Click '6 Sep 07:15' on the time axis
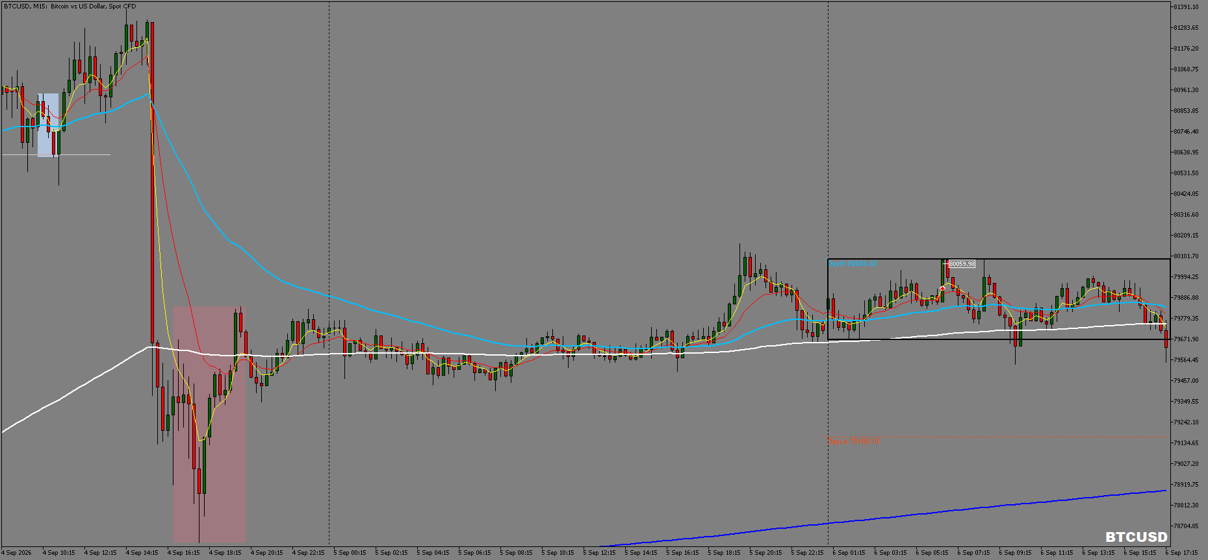 pos(973,553)
